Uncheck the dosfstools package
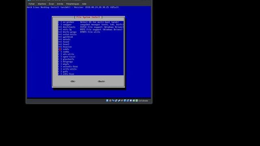 pos(60,27)
